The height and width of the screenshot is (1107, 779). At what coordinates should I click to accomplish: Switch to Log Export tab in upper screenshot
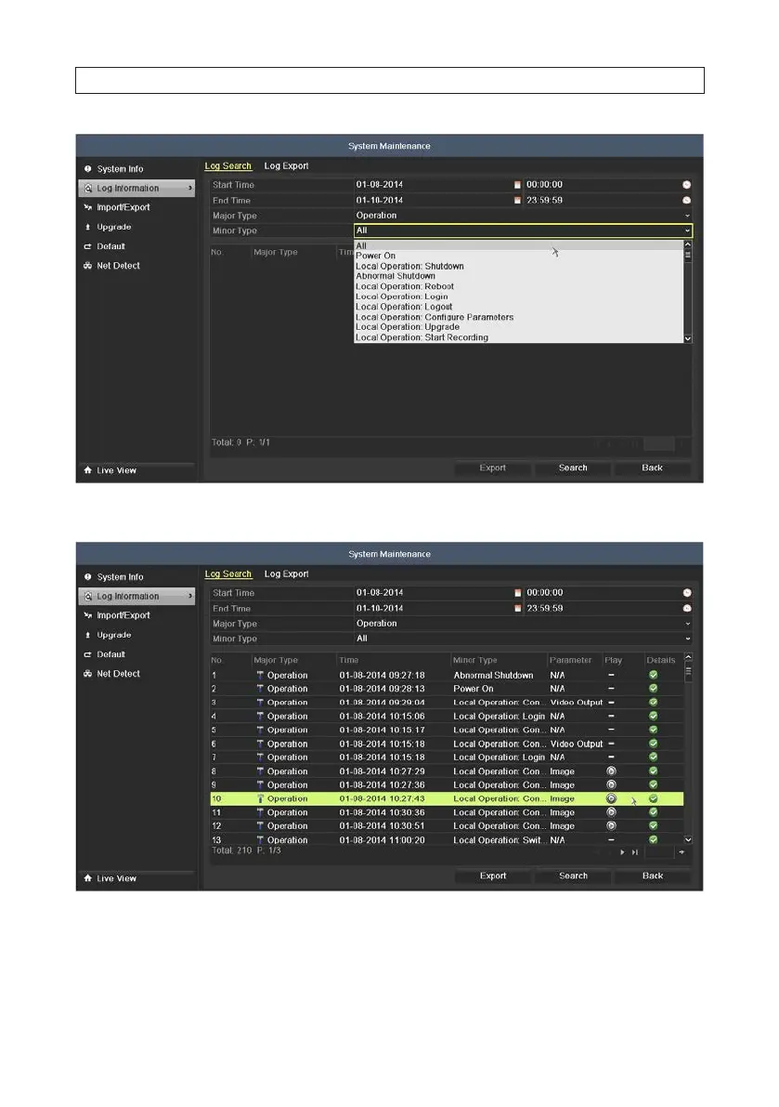pyautogui.click(x=286, y=165)
